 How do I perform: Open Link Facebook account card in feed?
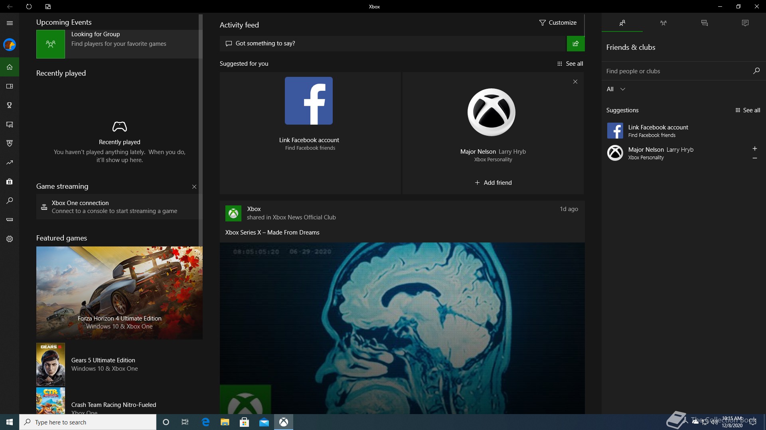coord(310,133)
